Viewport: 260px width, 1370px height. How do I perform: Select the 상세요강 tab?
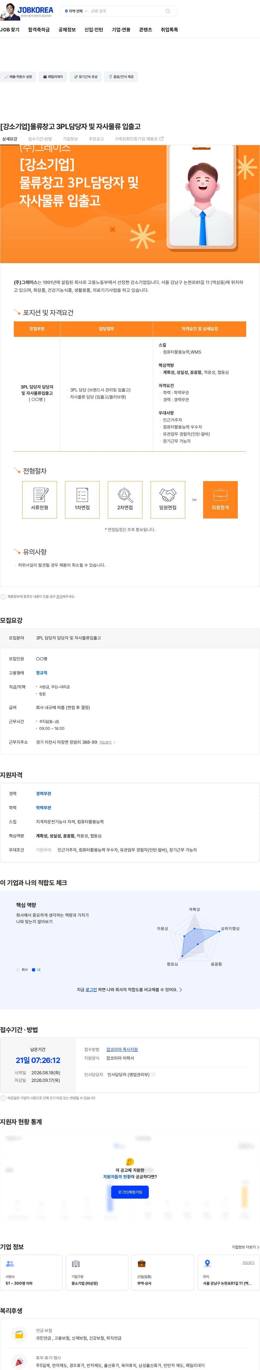click(9, 139)
